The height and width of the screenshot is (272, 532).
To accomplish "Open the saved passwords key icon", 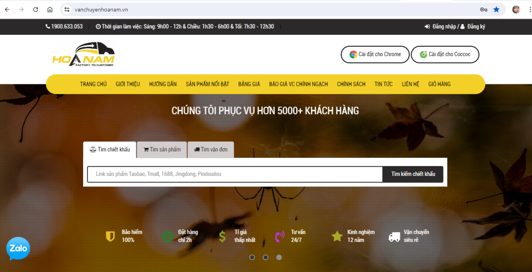I will coord(484,9).
